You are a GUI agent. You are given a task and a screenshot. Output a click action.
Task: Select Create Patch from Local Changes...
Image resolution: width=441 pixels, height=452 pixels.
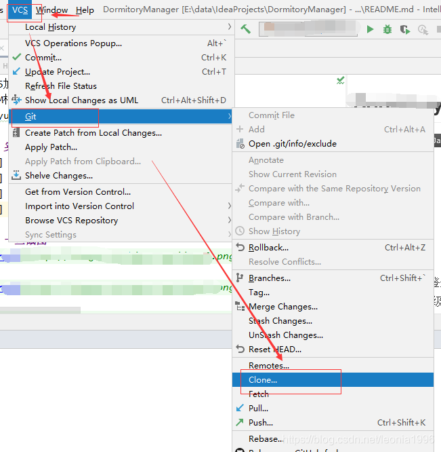121,133
